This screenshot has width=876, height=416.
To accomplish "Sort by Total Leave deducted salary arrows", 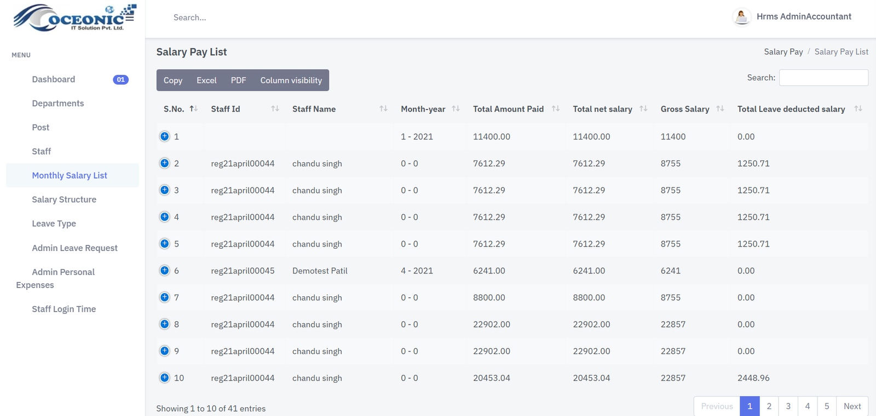I will click(x=858, y=109).
